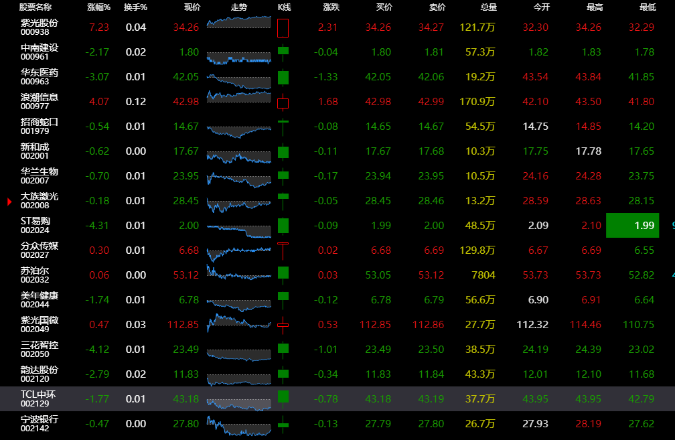
Task: Open the K线 candlestick for 三花智控
Action: pos(283,350)
